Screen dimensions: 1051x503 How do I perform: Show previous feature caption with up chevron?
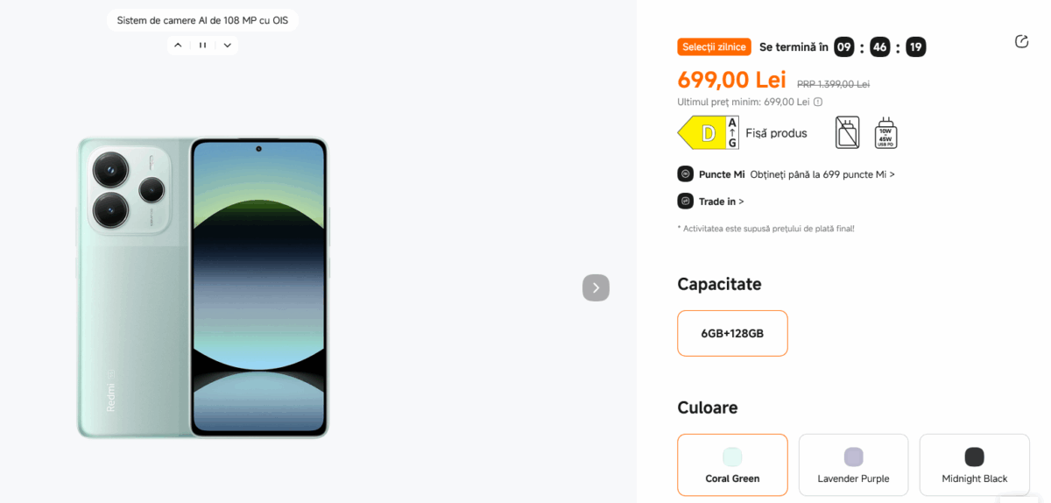(178, 46)
